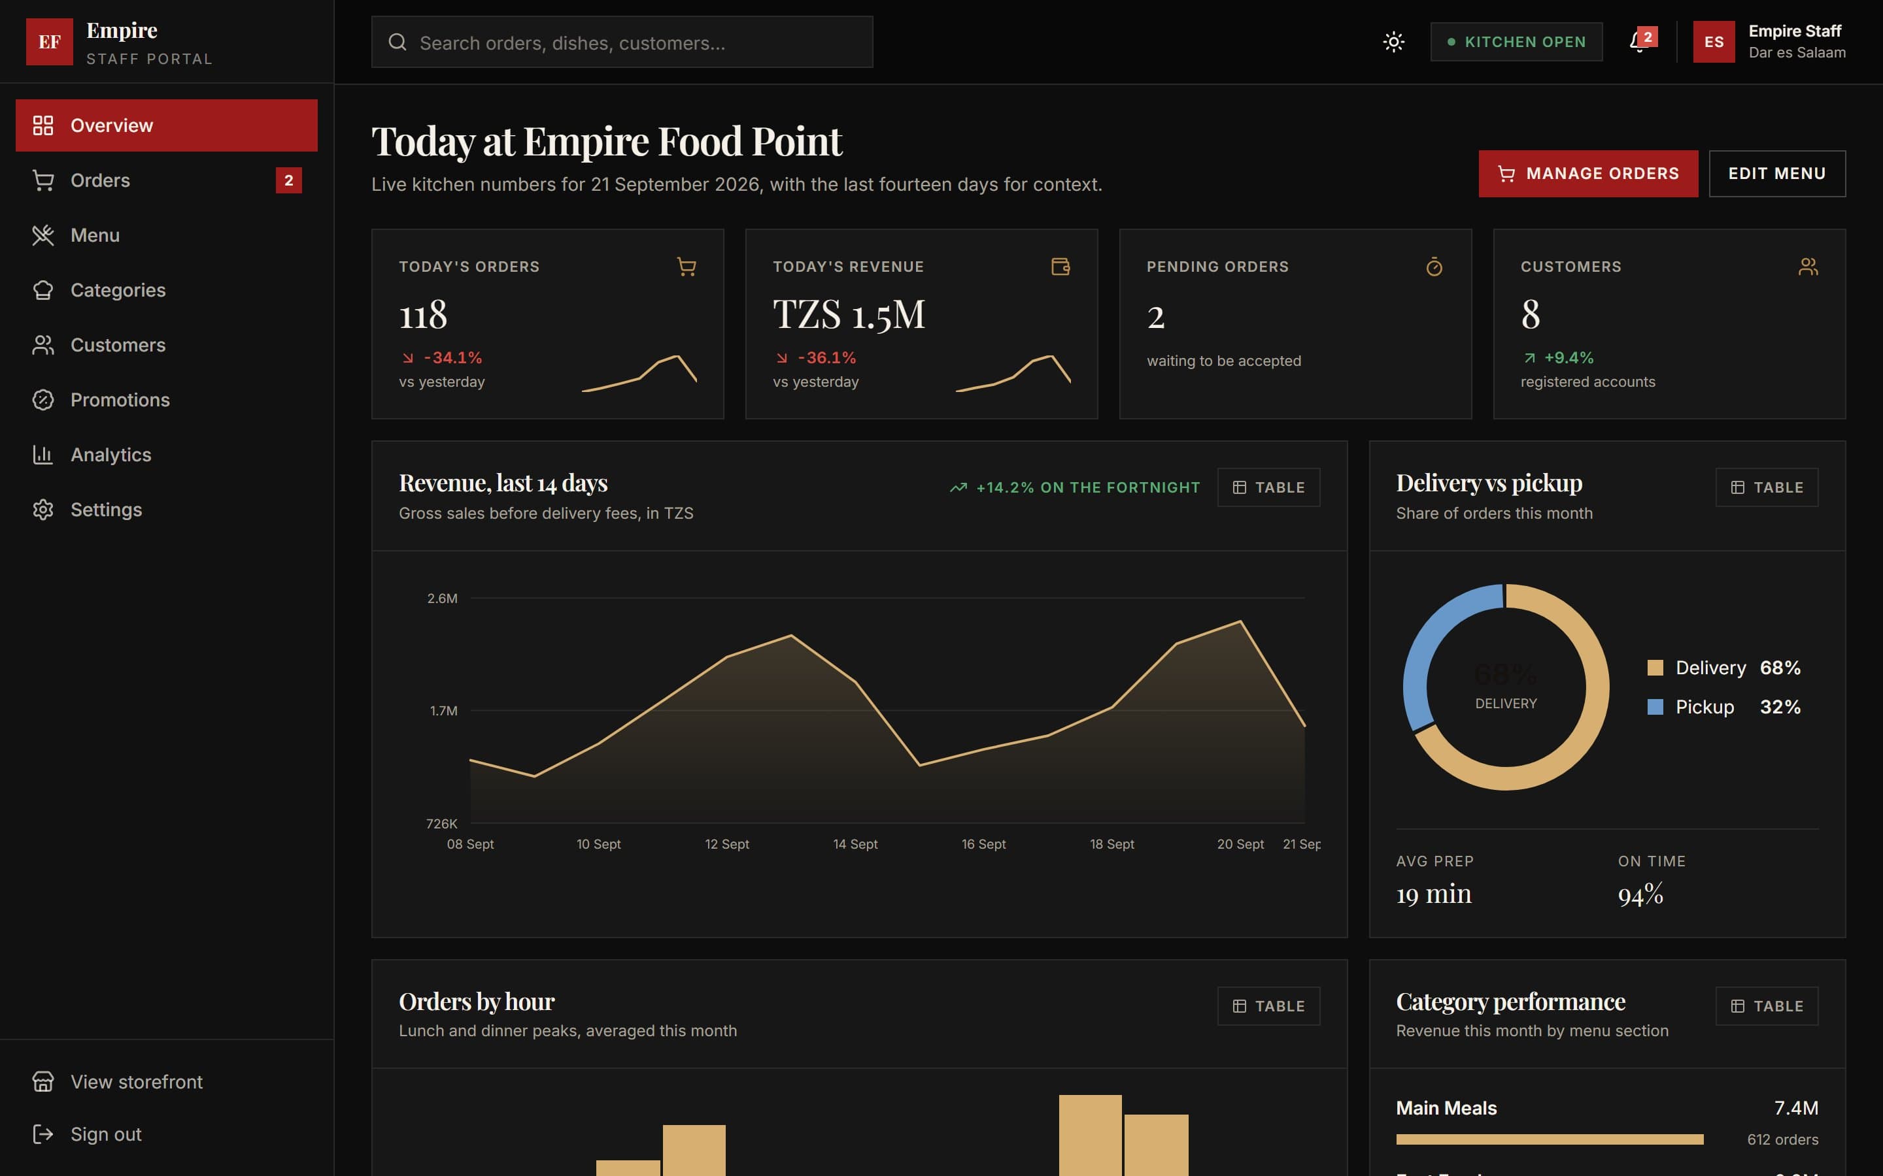Screen dimensions: 1883x1176
Task: Switch Orders by hour to table view
Action: (1268, 1006)
